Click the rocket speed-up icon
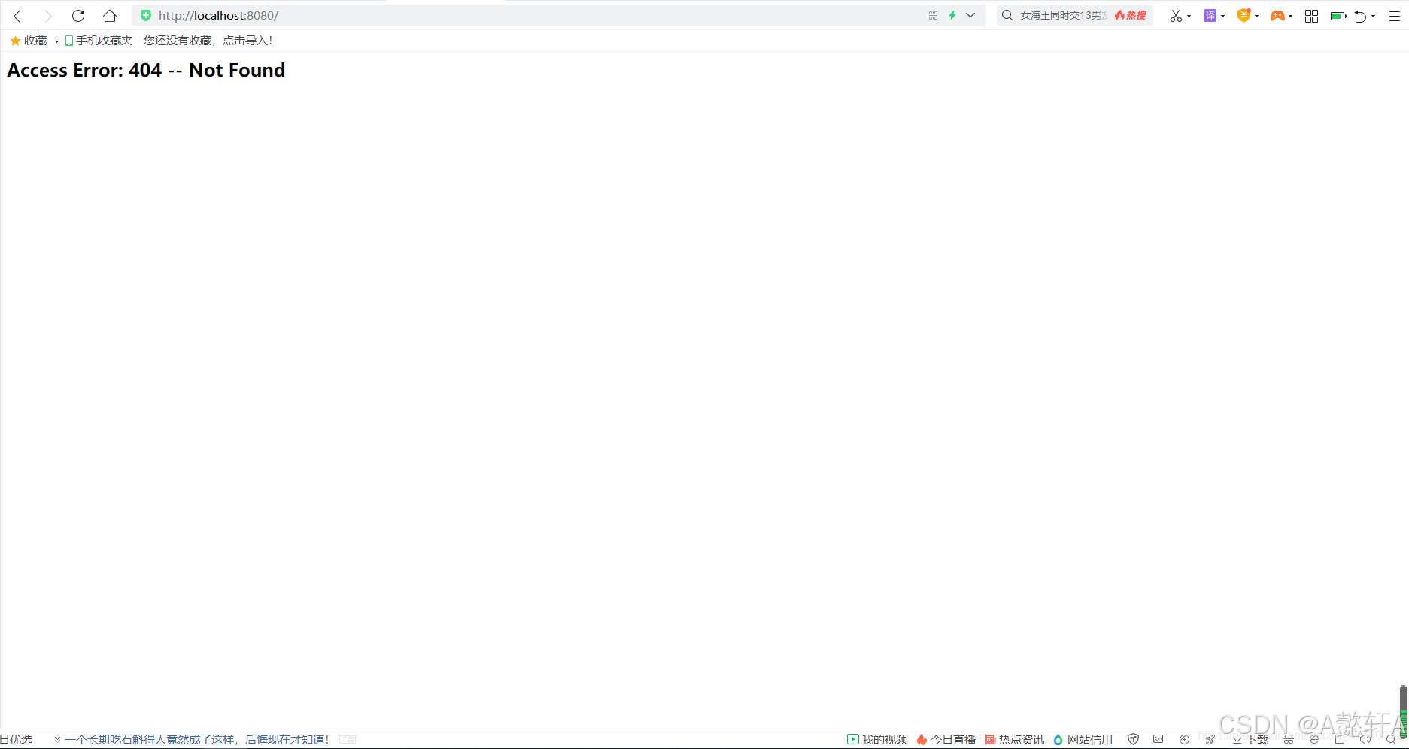1409x749 pixels. 1210,740
